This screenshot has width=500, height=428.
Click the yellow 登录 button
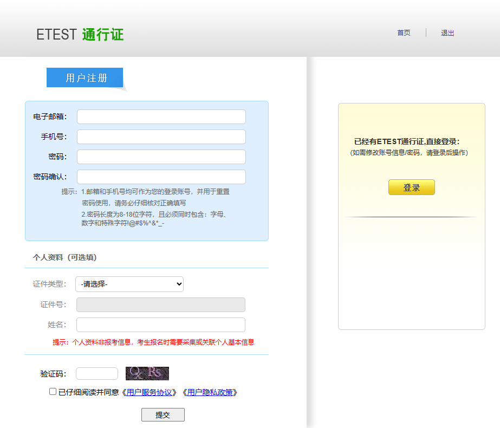click(412, 187)
